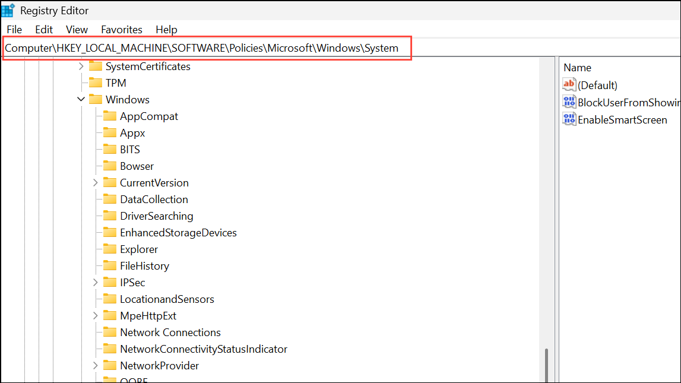Viewport: 681px width, 383px height.
Task: Expand the CurrentVersion key
Action: click(96, 183)
